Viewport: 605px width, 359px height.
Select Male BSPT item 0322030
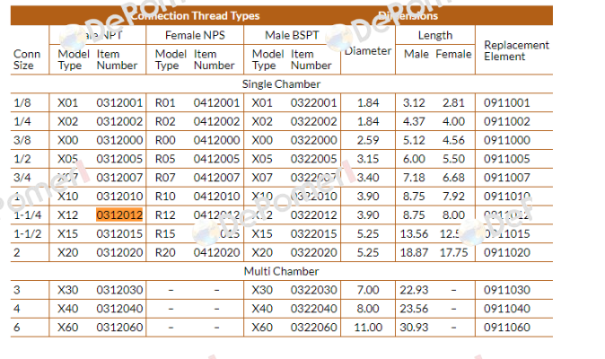313,290
